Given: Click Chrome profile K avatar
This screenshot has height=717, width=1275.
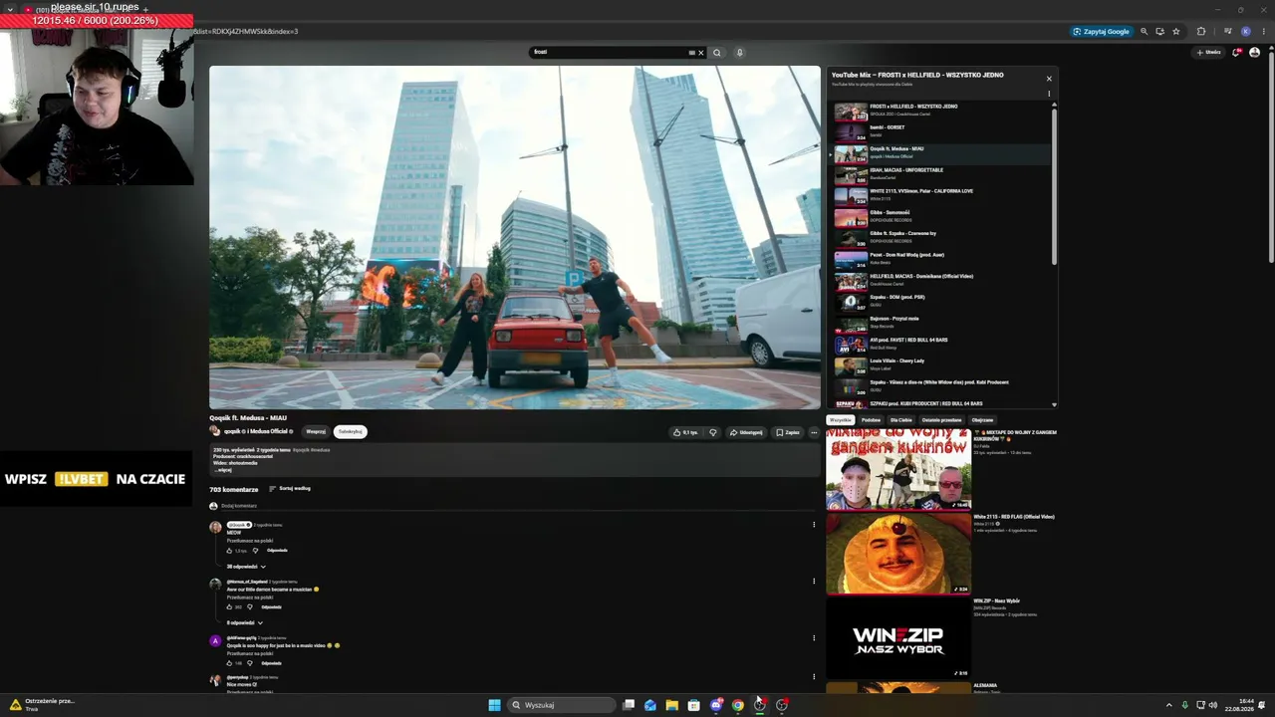Looking at the screenshot, I should (x=1245, y=31).
